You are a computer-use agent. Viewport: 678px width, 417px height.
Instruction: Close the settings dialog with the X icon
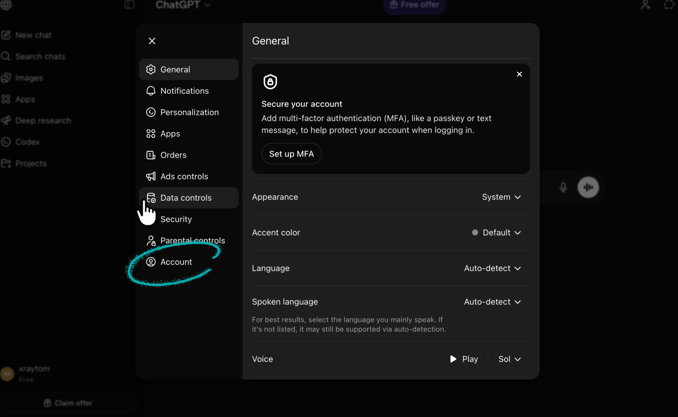point(152,41)
